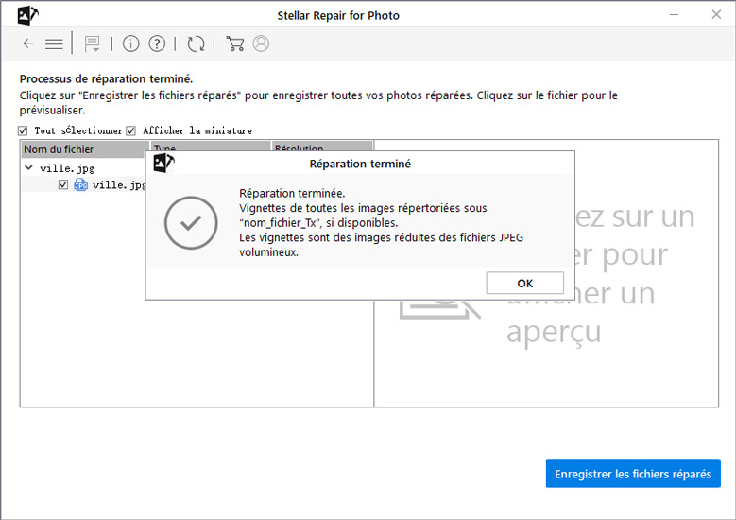Select the ville.jpg parent row text

pyautogui.click(x=67, y=168)
